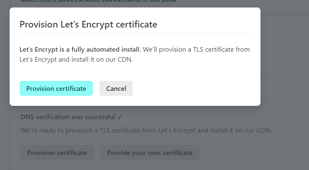This screenshot has height=170, width=309.
Task: Click the dialog title Provision Let's Encrypt certificate
Action: 88,25
